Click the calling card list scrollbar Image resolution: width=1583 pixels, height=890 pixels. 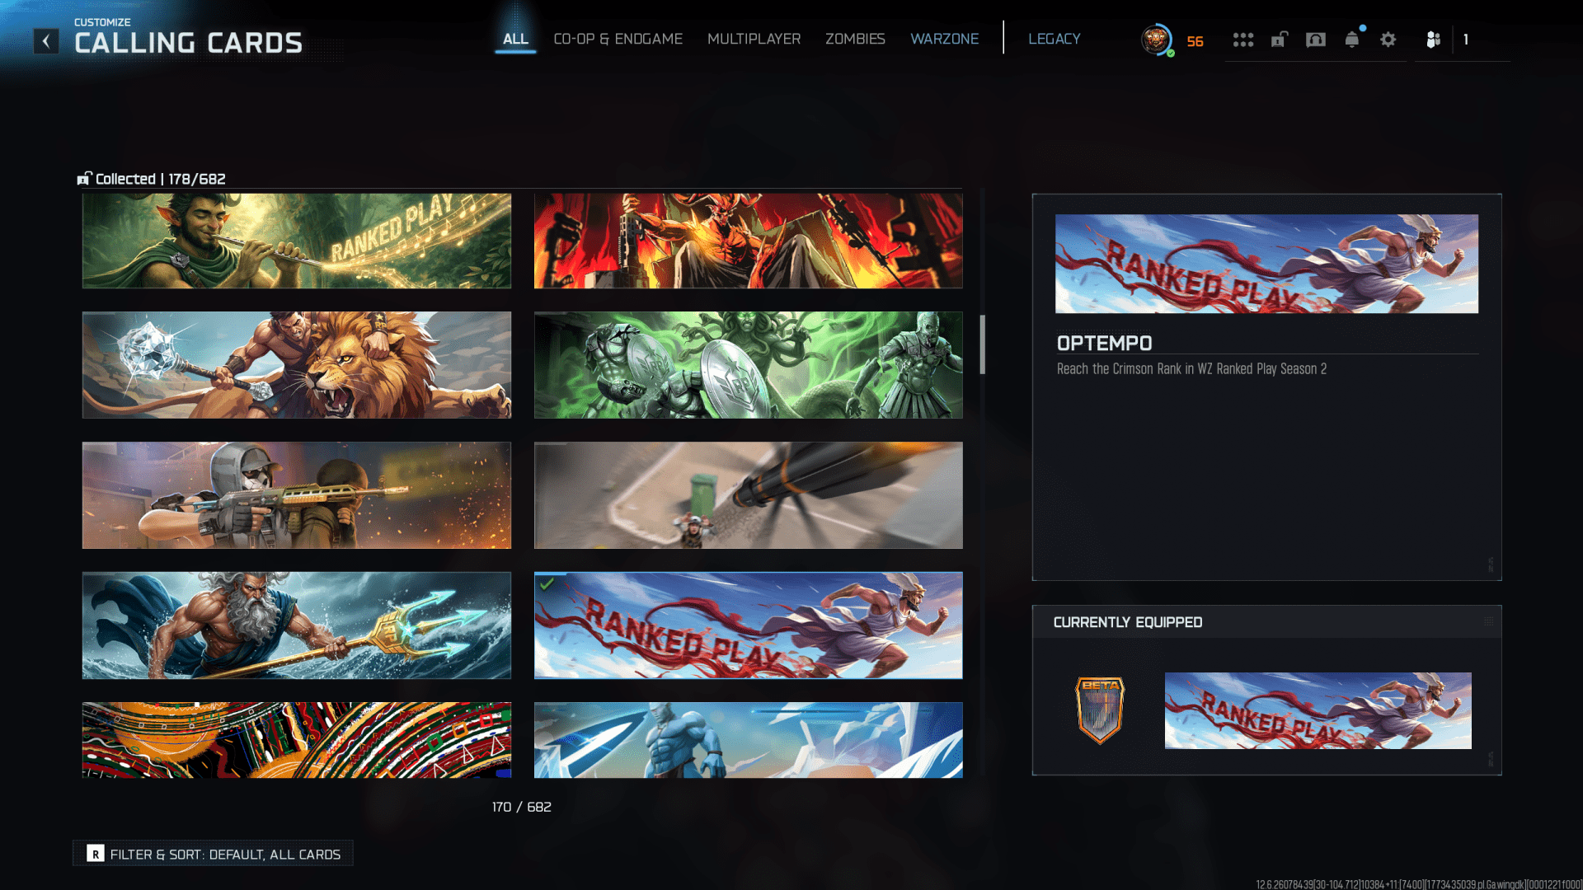coord(982,344)
